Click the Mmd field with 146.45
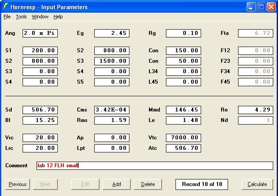 pyautogui.click(x=183, y=110)
